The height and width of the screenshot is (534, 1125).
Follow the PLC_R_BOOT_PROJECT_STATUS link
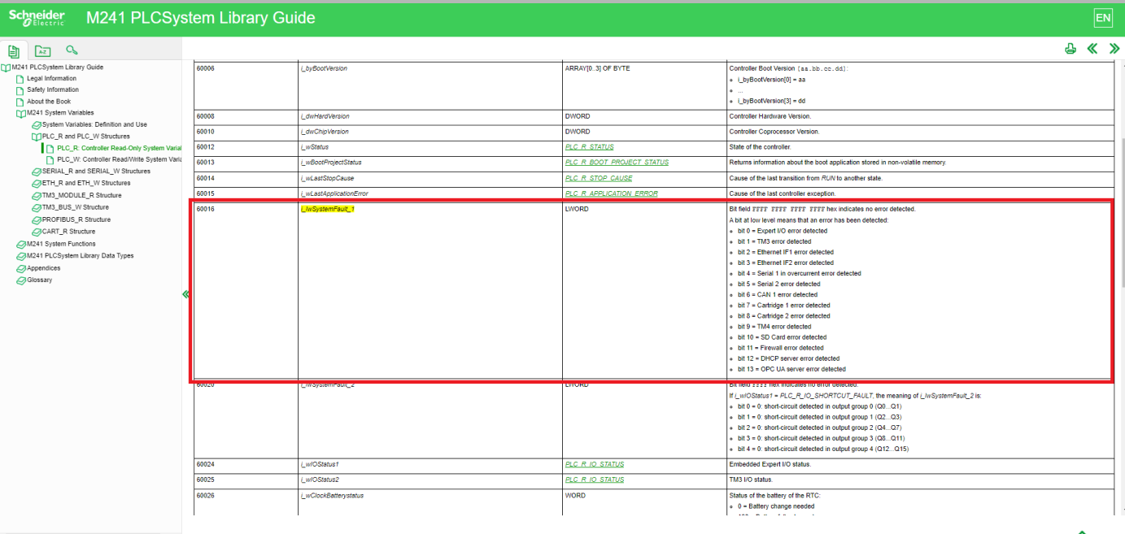[617, 163]
